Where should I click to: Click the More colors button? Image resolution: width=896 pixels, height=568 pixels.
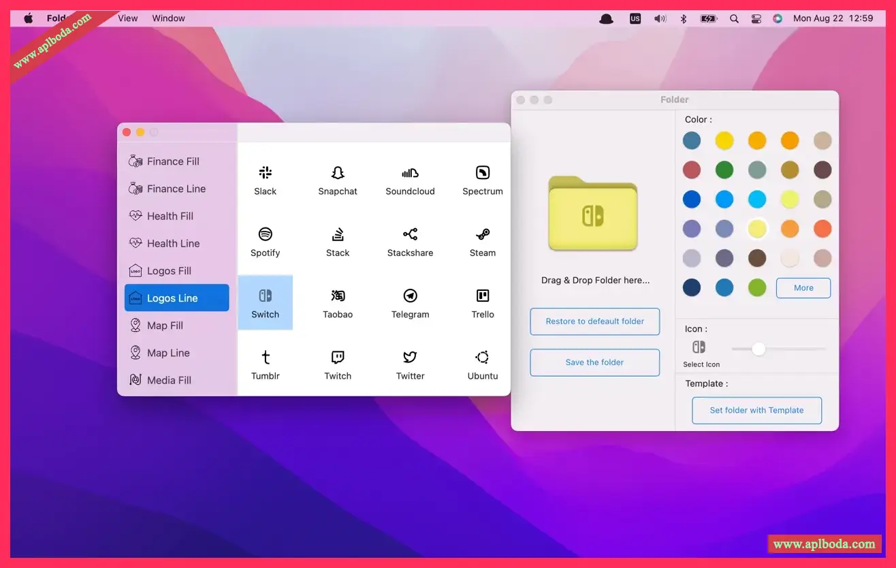(x=803, y=288)
